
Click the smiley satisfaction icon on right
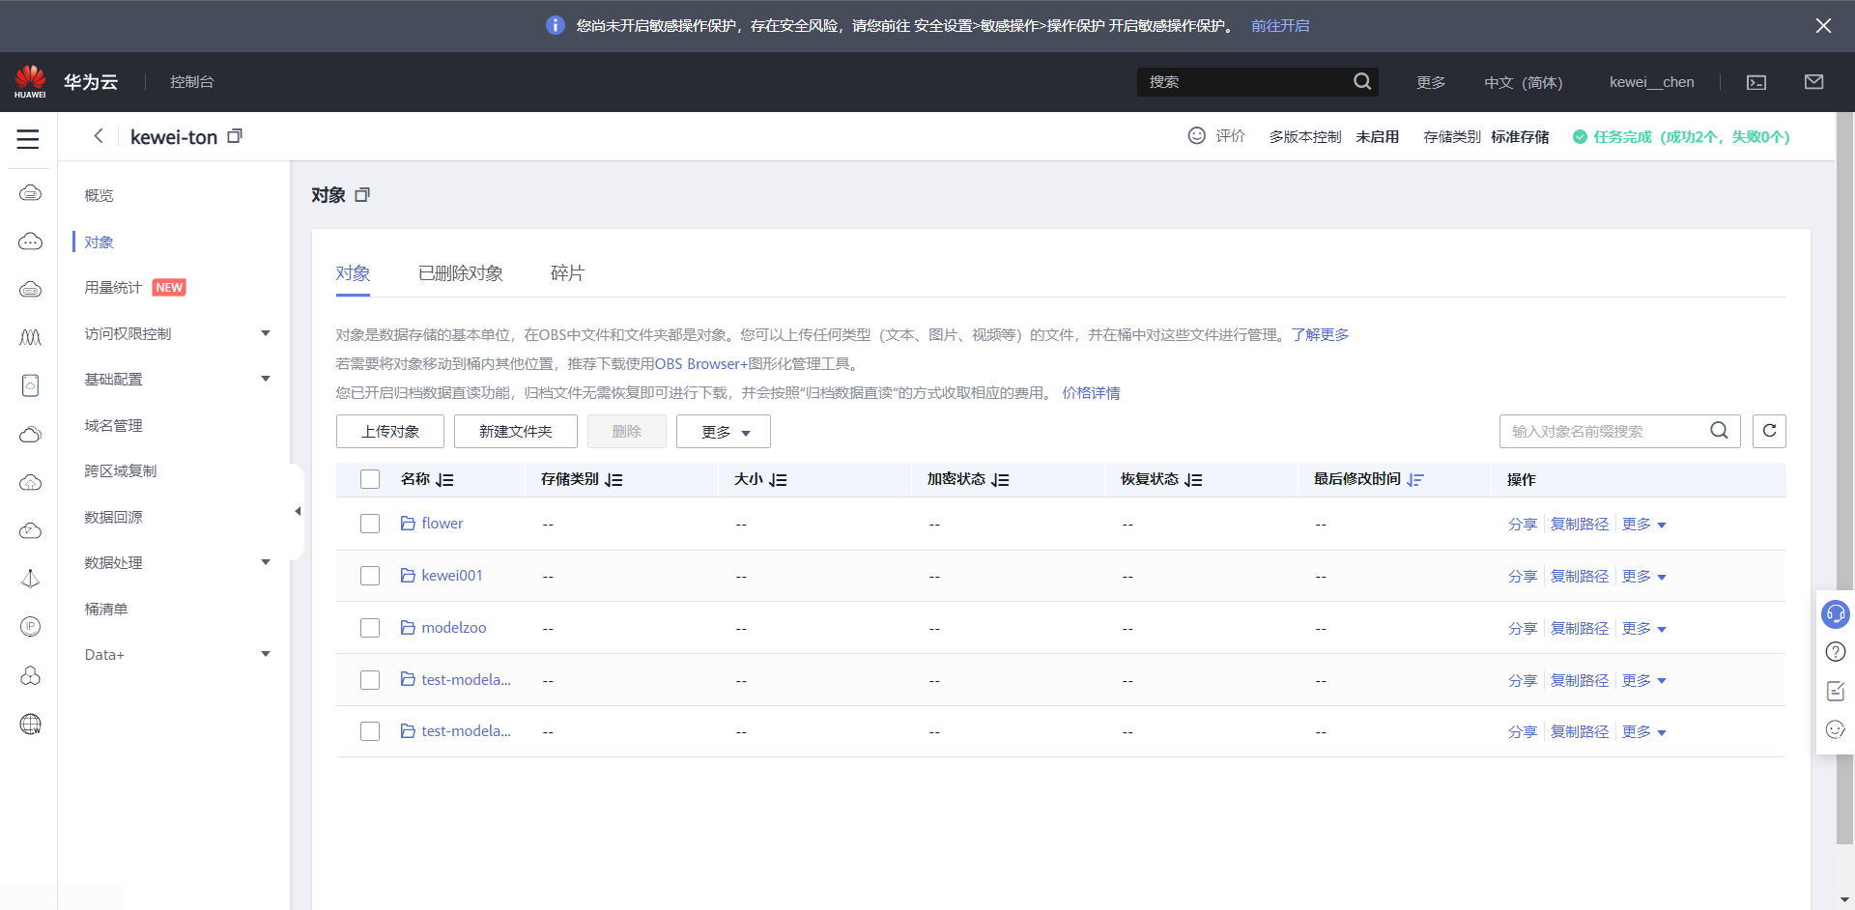(1835, 729)
